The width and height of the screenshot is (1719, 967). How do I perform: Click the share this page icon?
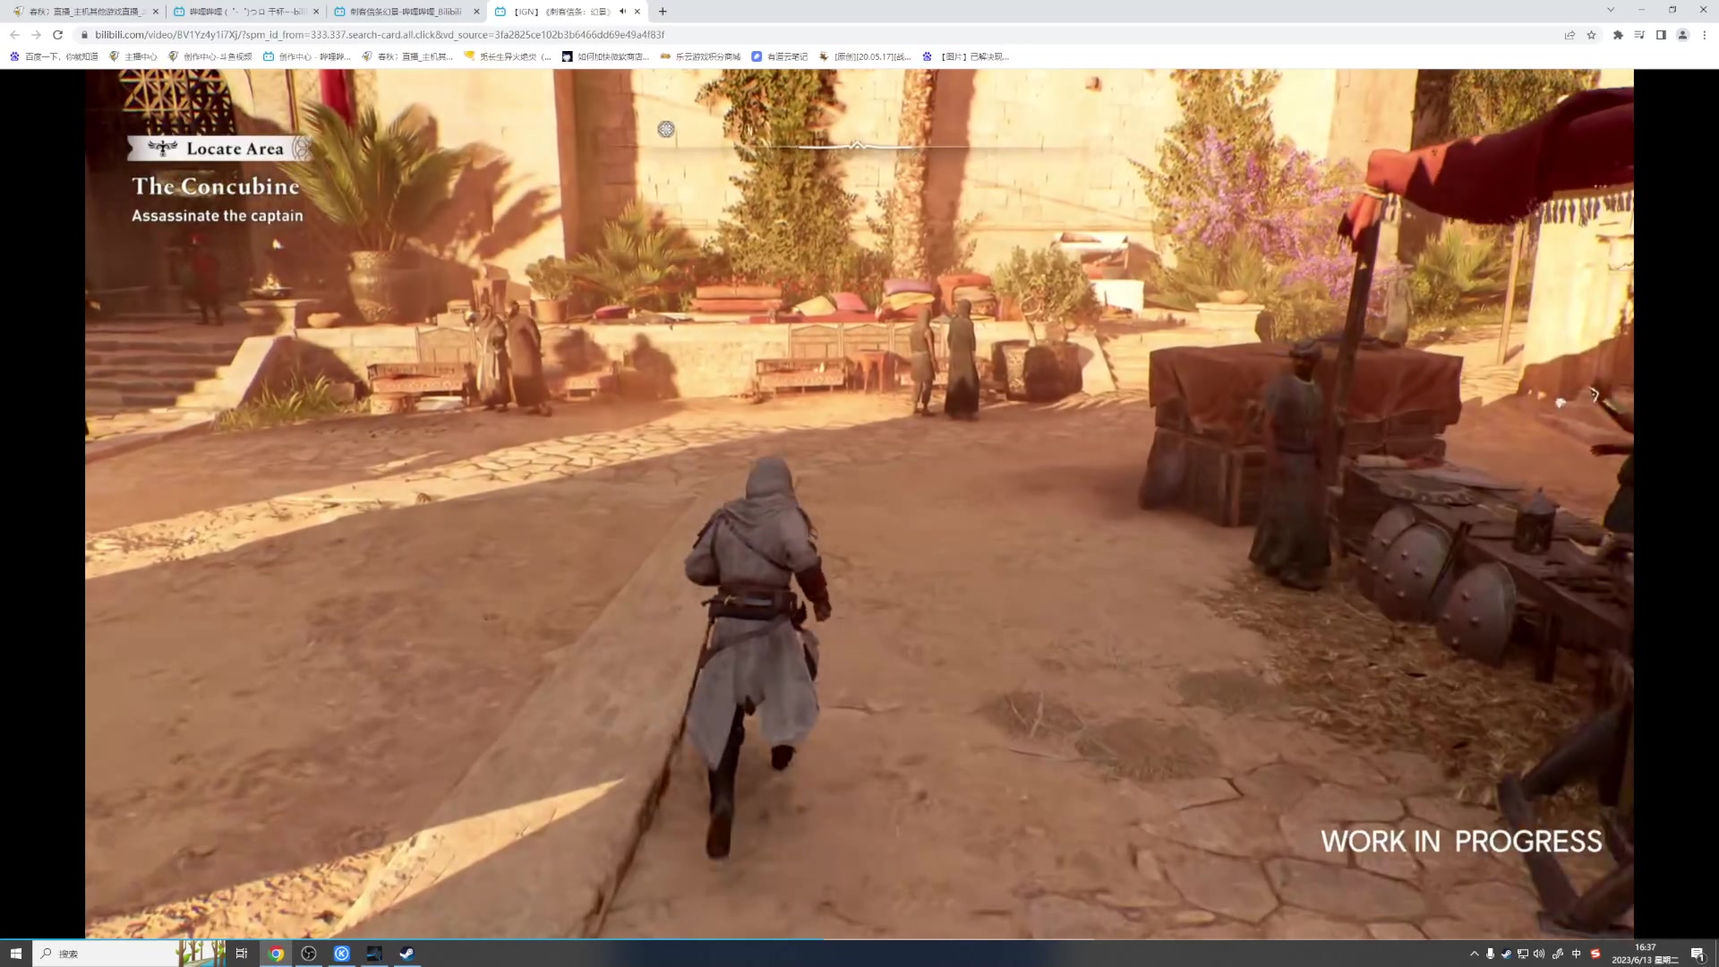[x=1569, y=35]
